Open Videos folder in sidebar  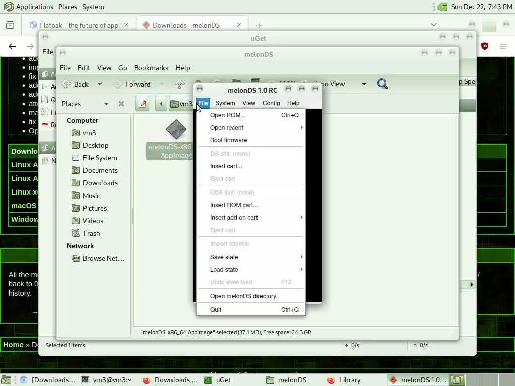coord(94,221)
